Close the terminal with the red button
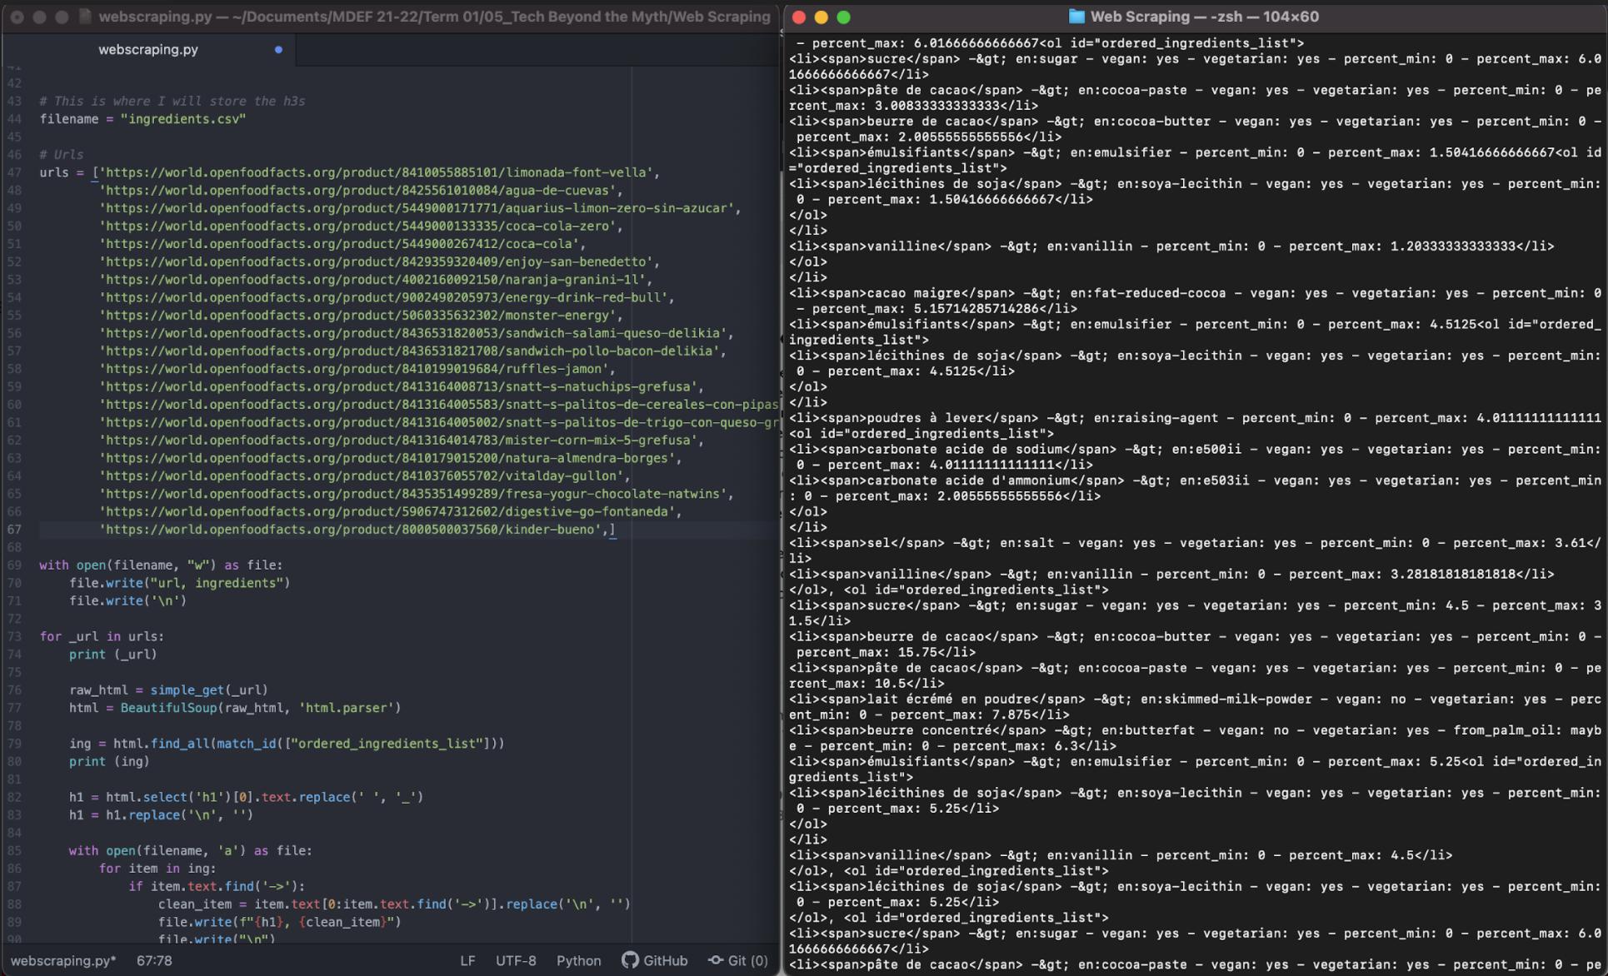Screen dimensions: 1608x976 click(799, 17)
